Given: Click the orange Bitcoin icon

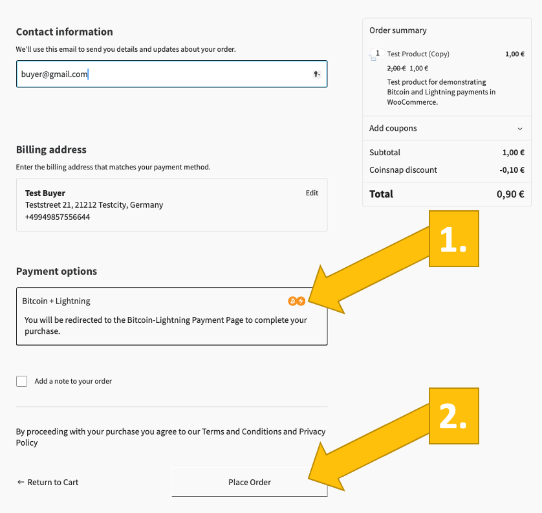Looking at the screenshot, I should 292,301.
